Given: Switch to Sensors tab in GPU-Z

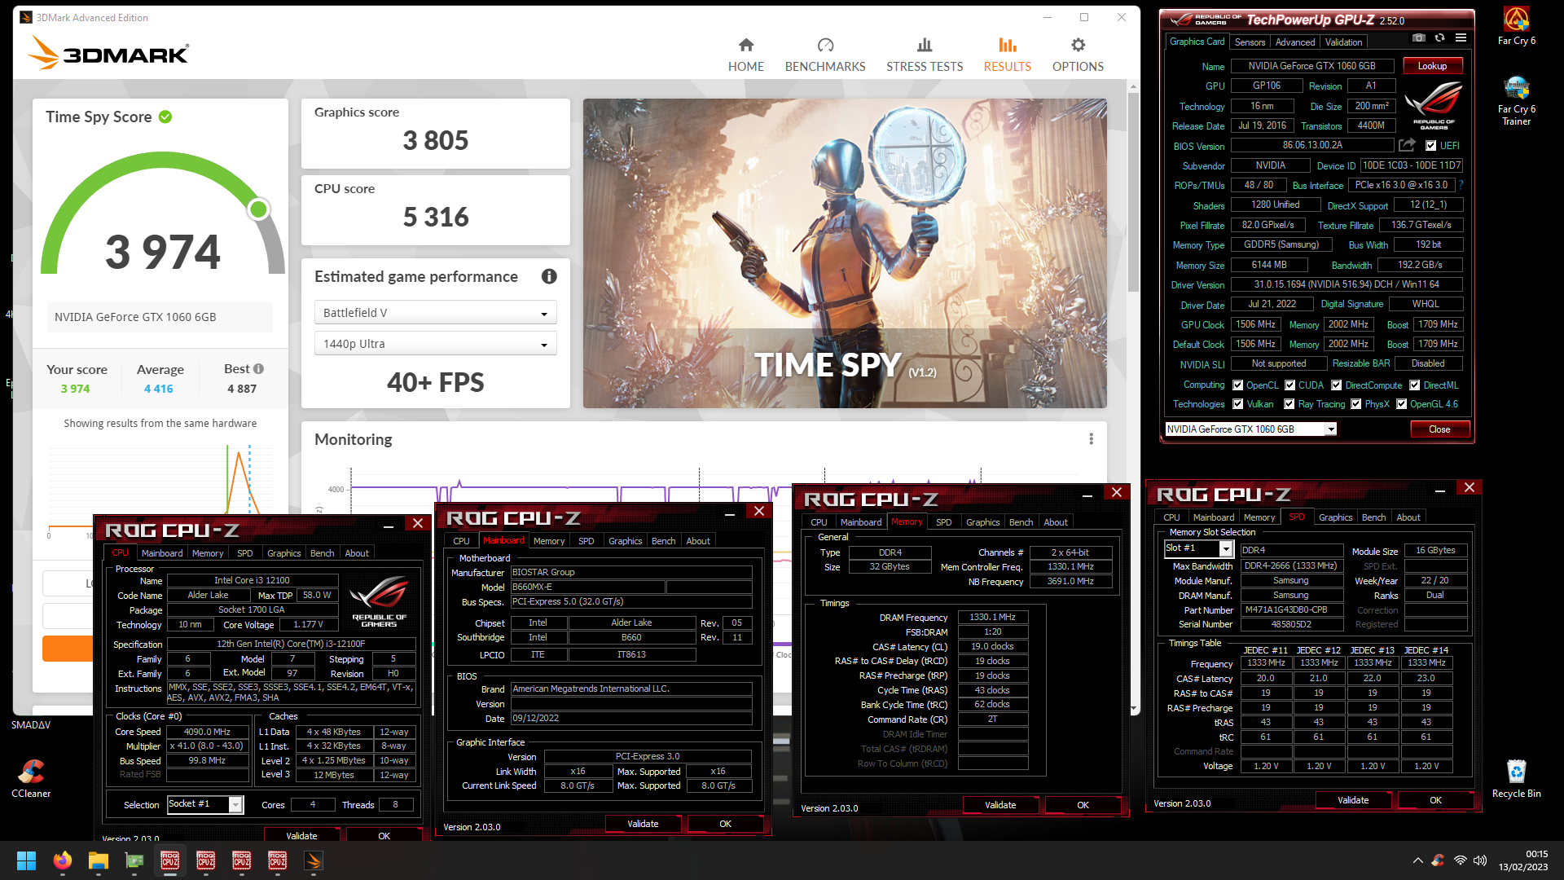Looking at the screenshot, I should (x=1250, y=42).
